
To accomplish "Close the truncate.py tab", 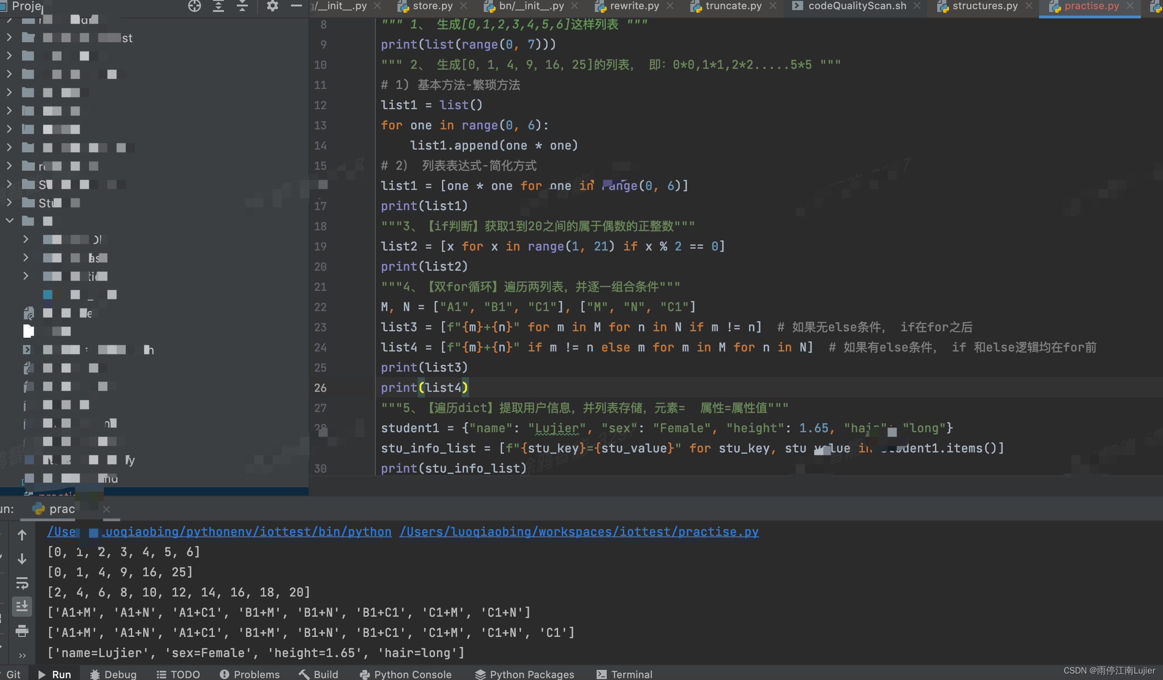I will (773, 6).
